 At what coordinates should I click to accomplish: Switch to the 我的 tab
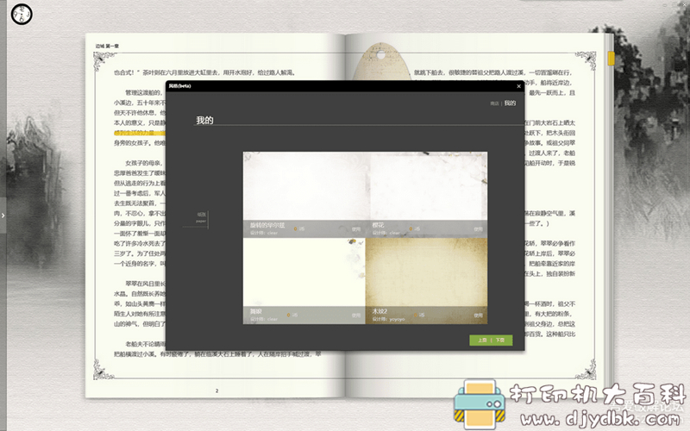510,103
